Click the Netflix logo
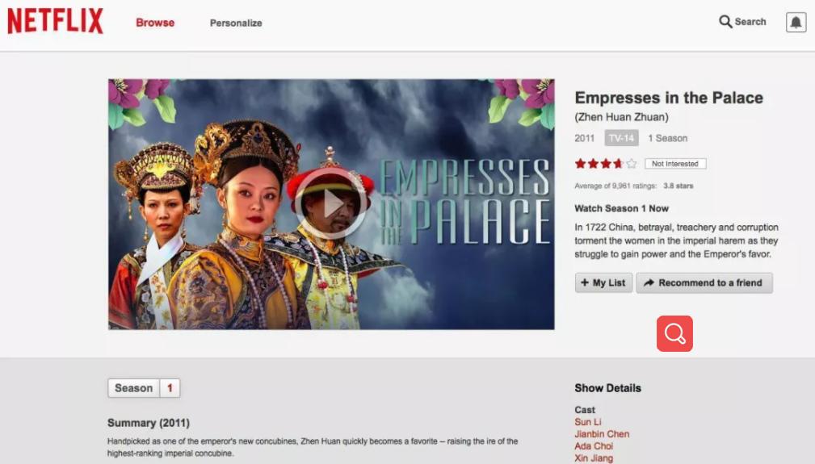 (x=55, y=21)
